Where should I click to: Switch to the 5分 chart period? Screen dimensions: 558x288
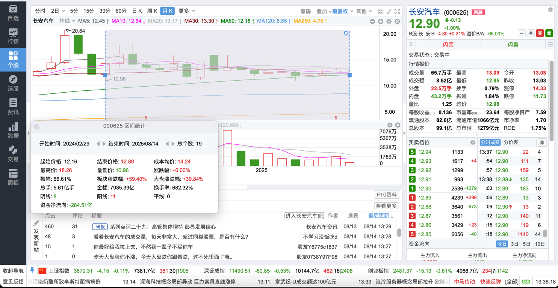point(74,11)
